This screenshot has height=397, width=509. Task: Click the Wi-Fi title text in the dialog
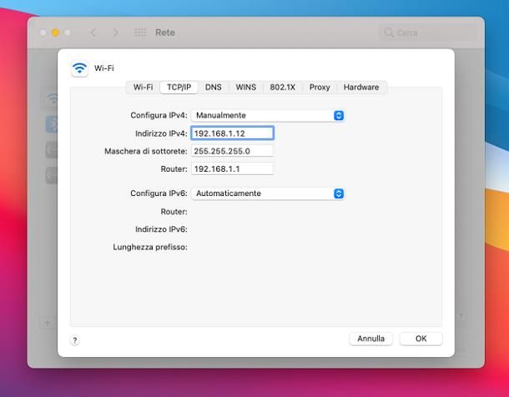(103, 68)
